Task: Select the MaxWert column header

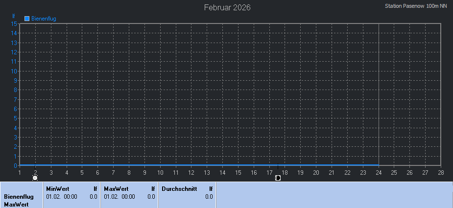Action: [x=116, y=188]
